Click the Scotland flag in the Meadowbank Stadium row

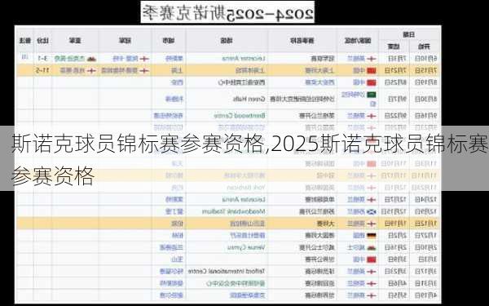click(372, 211)
